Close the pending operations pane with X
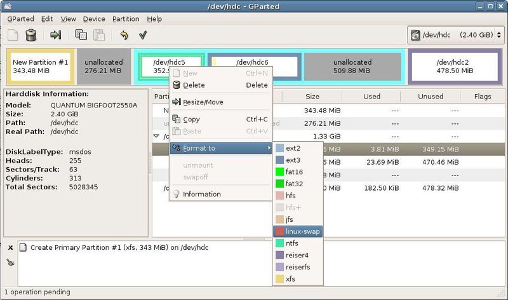Image resolution: width=508 pixels, height=300 pixels. [10, 247]
